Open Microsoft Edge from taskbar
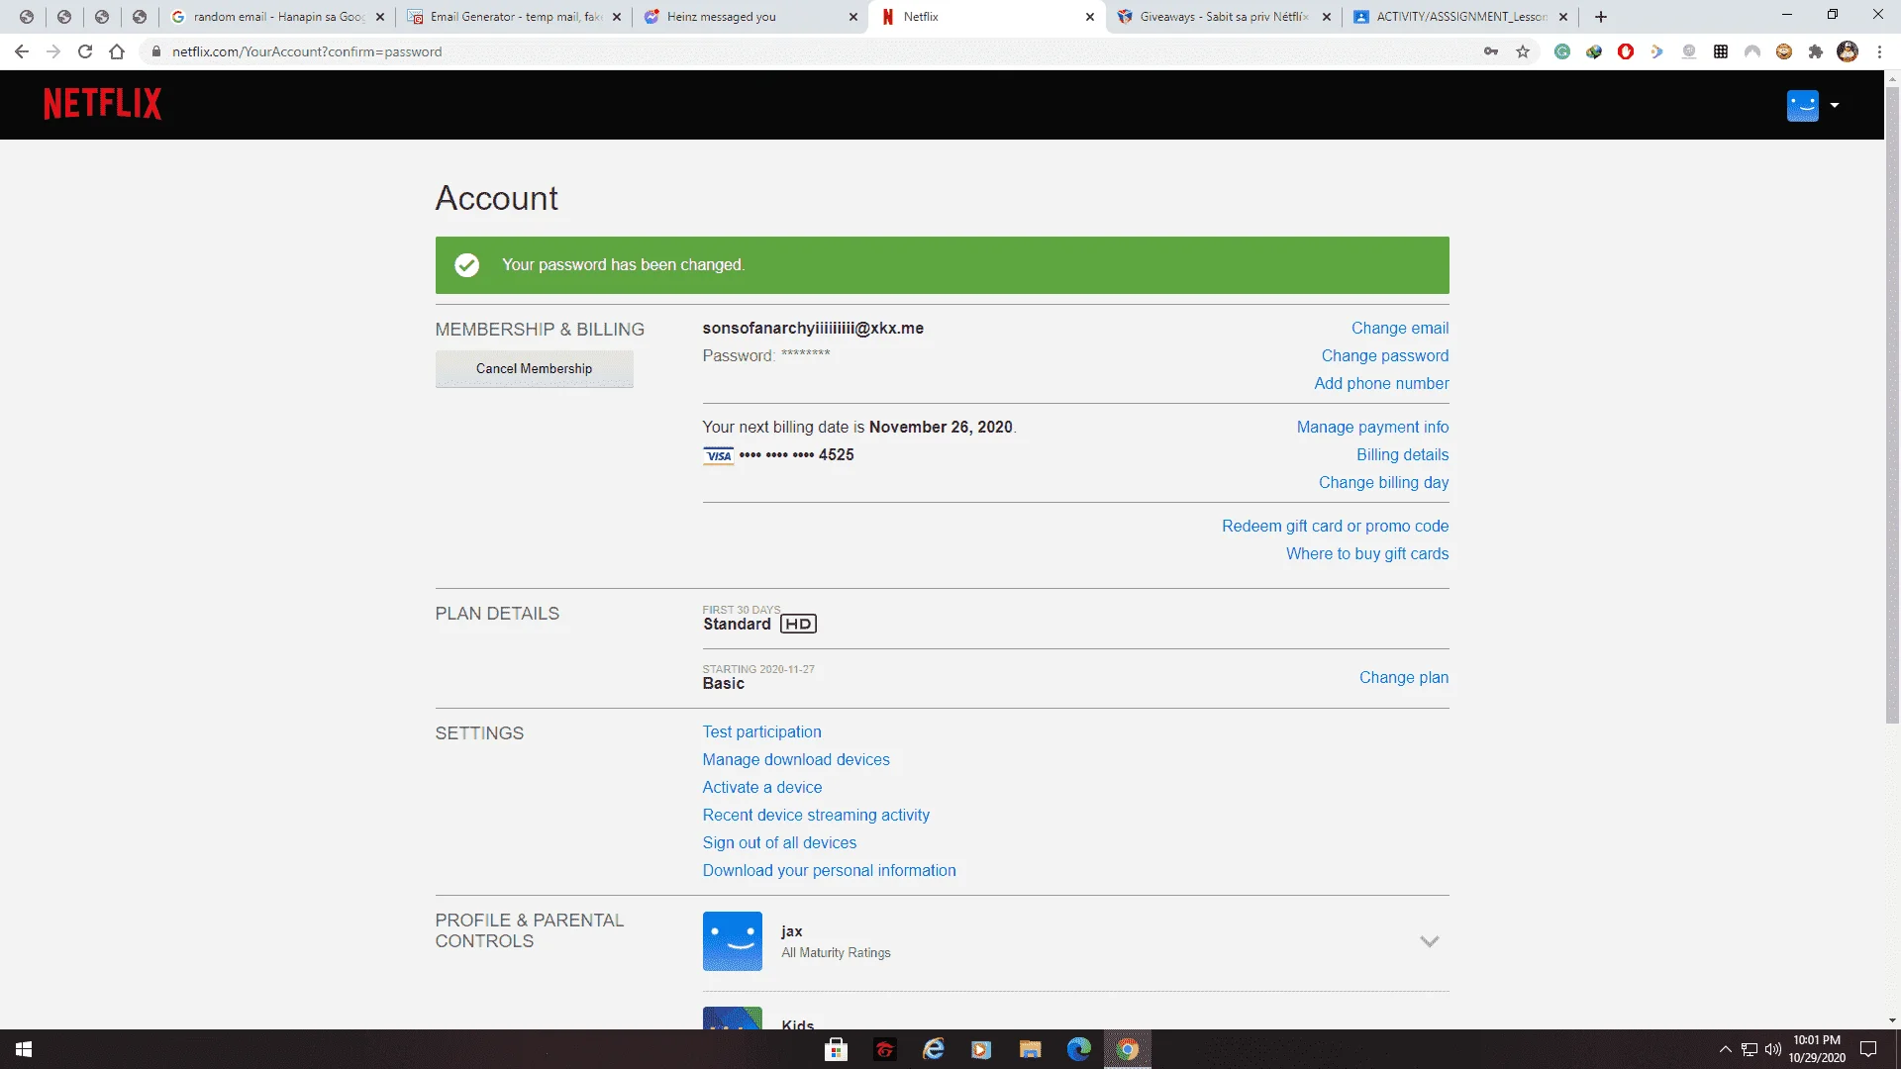Image resolution: width=1901 pixels, height=1069 pixels. [1078, 1049]
